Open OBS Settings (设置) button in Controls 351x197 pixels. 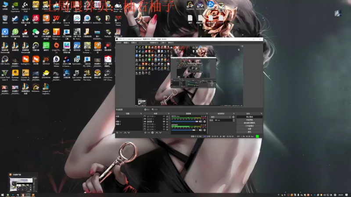[x=249, y=129]
